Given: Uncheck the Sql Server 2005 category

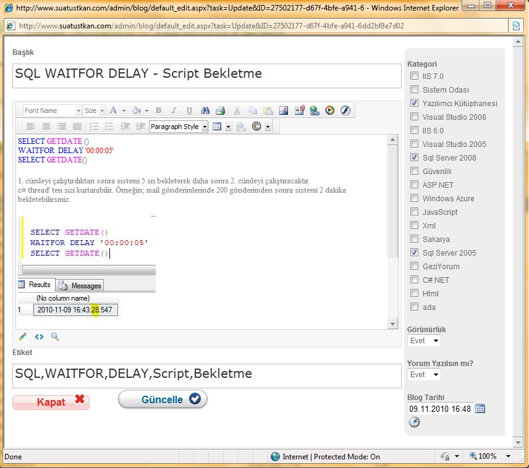Looking at the screenshot, I should point(414,252).
